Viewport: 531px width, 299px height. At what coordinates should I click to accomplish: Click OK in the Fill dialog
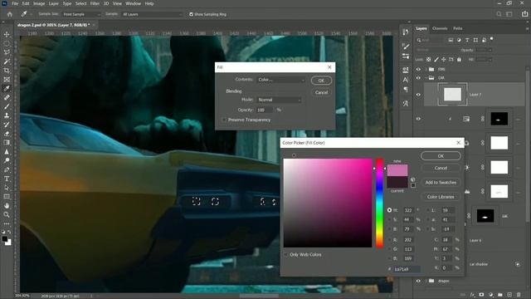(x=321, y=81)
